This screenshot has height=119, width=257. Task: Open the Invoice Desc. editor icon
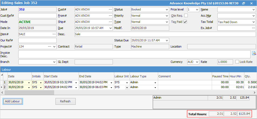(253, 53)
